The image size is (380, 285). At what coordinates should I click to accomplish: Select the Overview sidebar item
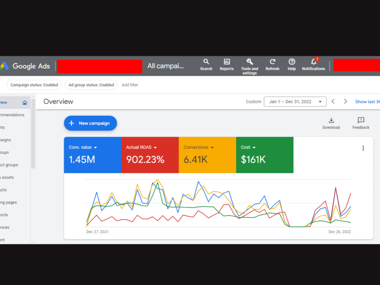pyautogui.click(x=15, y=103)
